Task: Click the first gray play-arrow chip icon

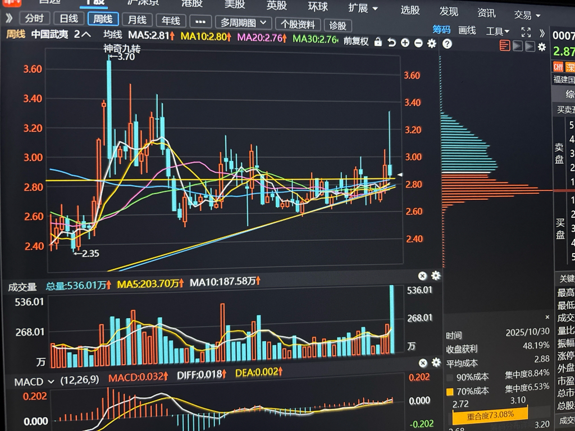Action: [x=517, y=46]
